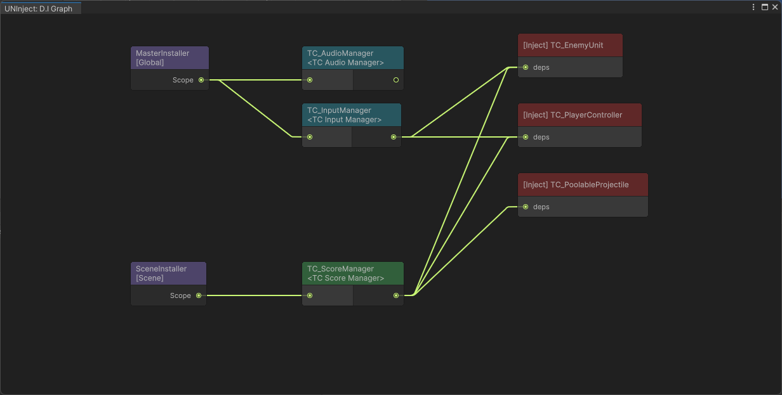Click the TC_ScoreManager input port
This screenshot has height=395, width=782.
pyautogui.click(x=310, y=295)
